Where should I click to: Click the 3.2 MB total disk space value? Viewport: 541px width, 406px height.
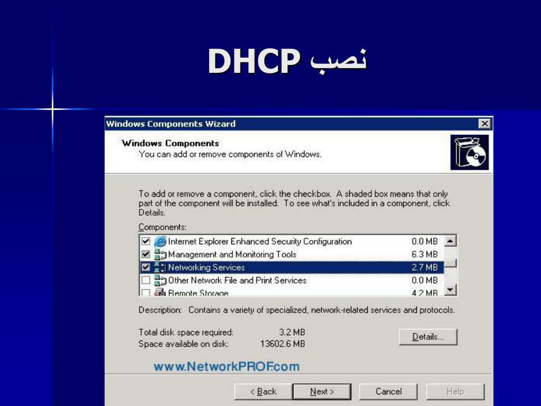(292, 332)
